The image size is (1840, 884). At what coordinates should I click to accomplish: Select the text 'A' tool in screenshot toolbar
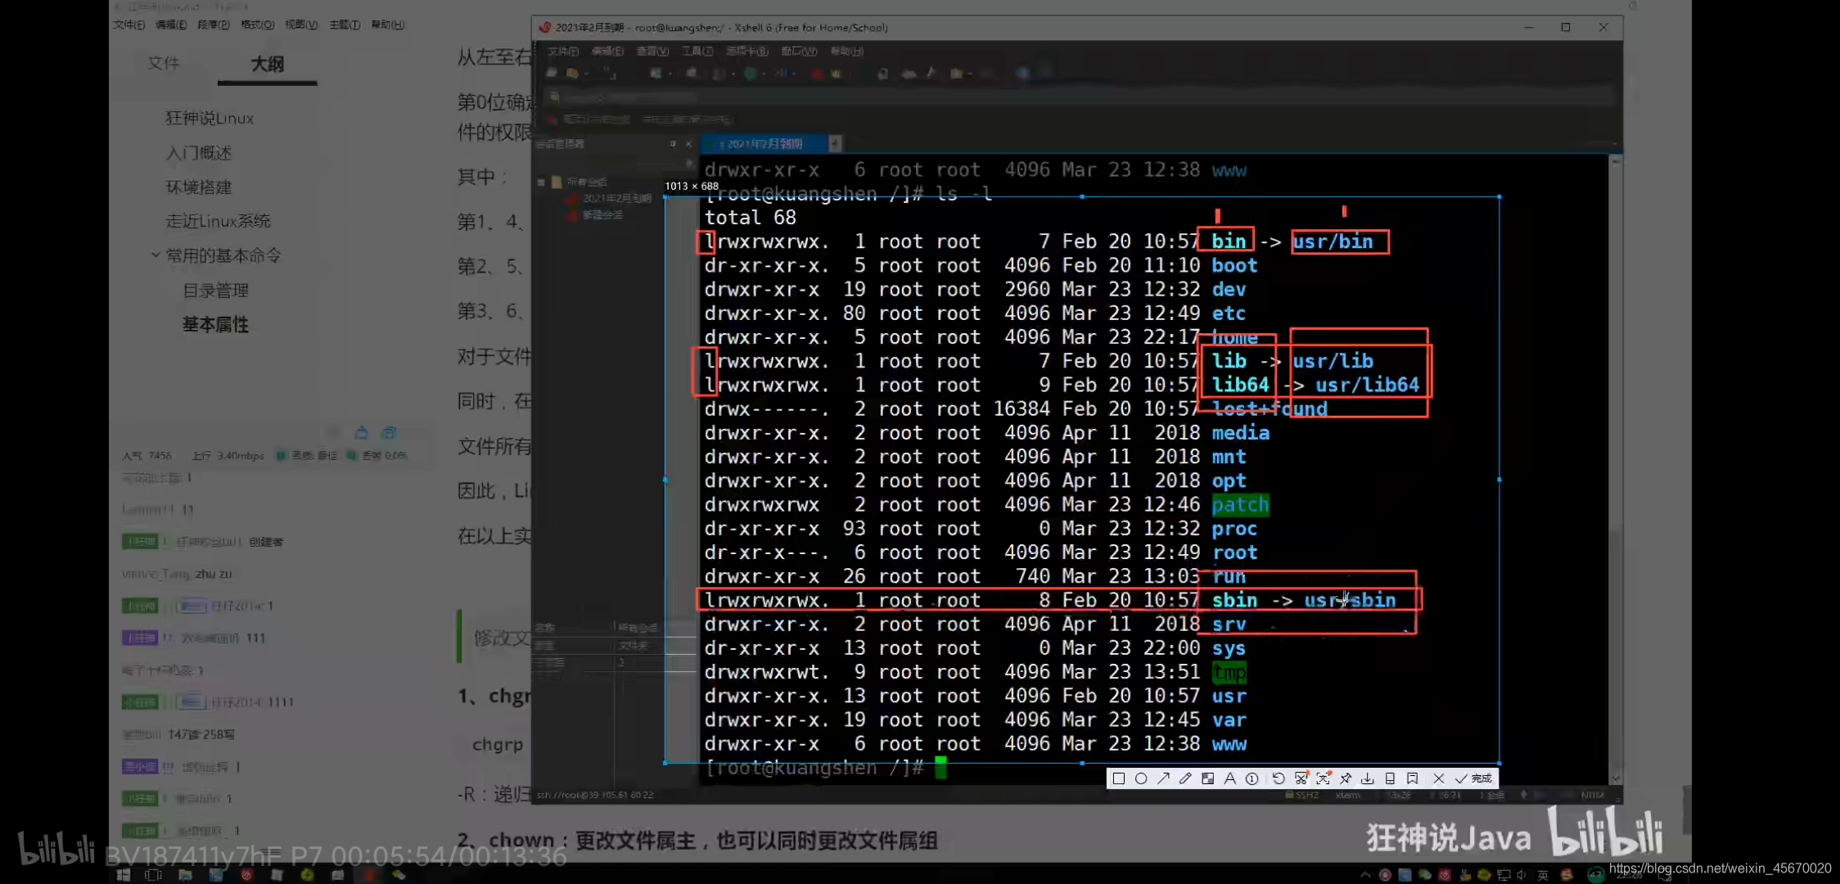tap(1229, 778)
